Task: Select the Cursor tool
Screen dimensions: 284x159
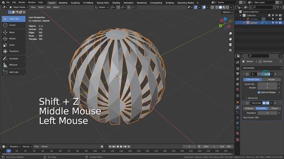Action: [14, 25]
